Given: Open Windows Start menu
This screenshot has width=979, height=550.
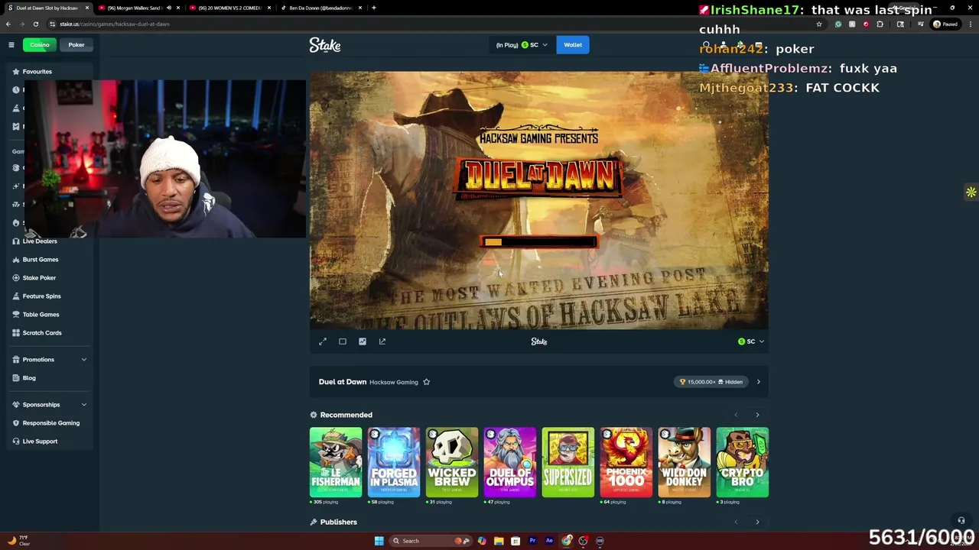Looking at the screenshot, I should tap(379, 541).
